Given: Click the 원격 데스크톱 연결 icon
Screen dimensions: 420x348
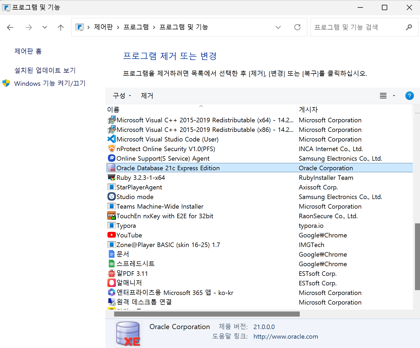Looking at the screenshot, I should 112,302.
